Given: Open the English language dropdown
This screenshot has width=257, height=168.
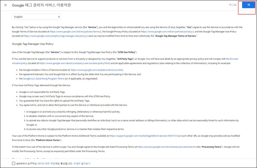Looking at the screenshot, I should tap(36, 17).
